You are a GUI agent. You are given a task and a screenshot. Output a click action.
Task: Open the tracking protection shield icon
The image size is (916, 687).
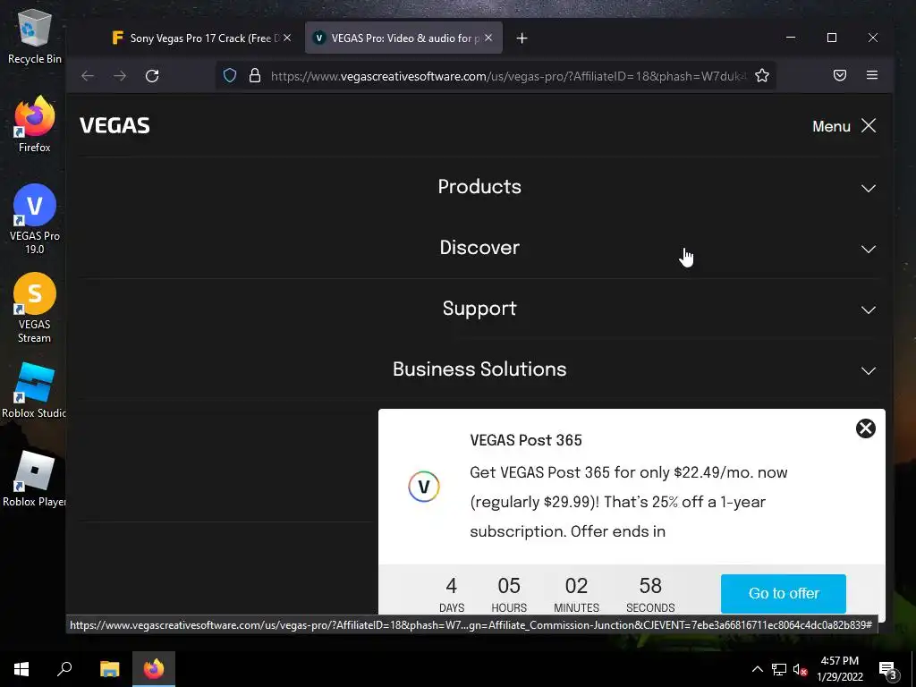[230, 75]
